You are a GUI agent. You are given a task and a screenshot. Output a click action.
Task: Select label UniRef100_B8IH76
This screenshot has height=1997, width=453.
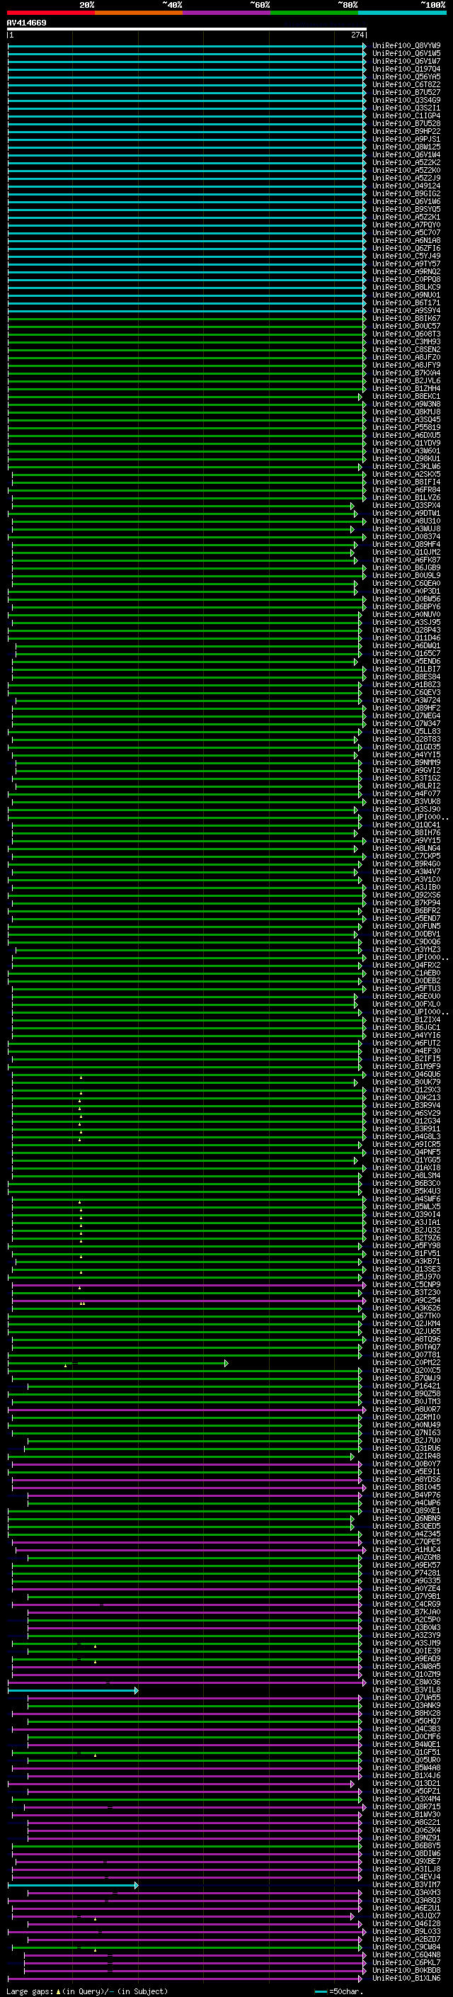click(x=406, y=832)
